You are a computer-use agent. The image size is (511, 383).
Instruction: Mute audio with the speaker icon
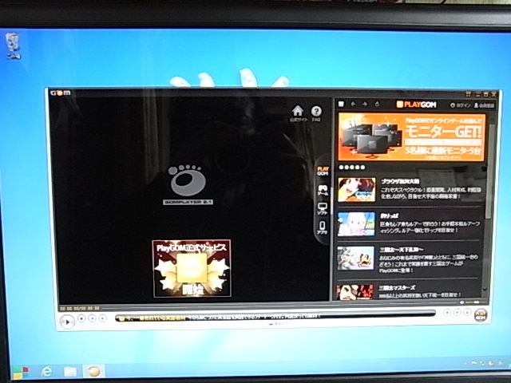(x=461, y=302)
